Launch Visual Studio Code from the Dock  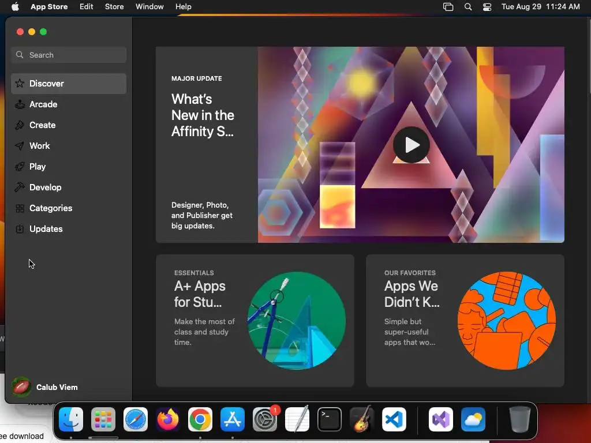coord(394,419)
